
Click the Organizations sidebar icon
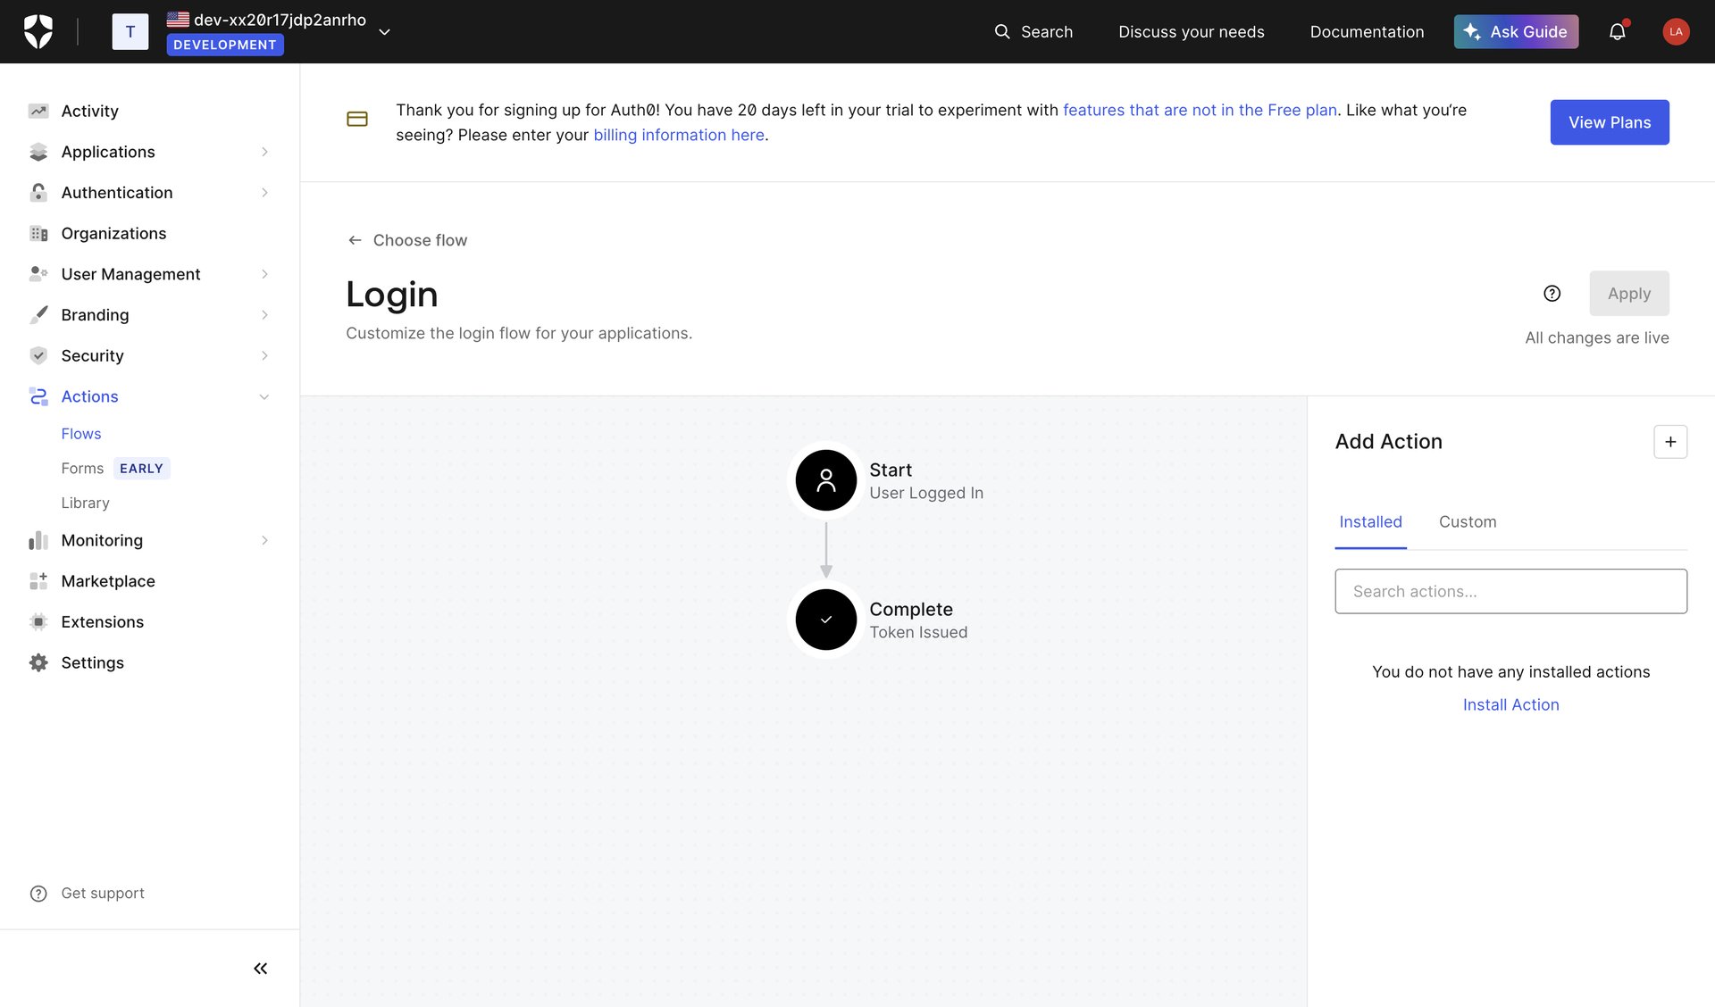click(x=38, y=233)
